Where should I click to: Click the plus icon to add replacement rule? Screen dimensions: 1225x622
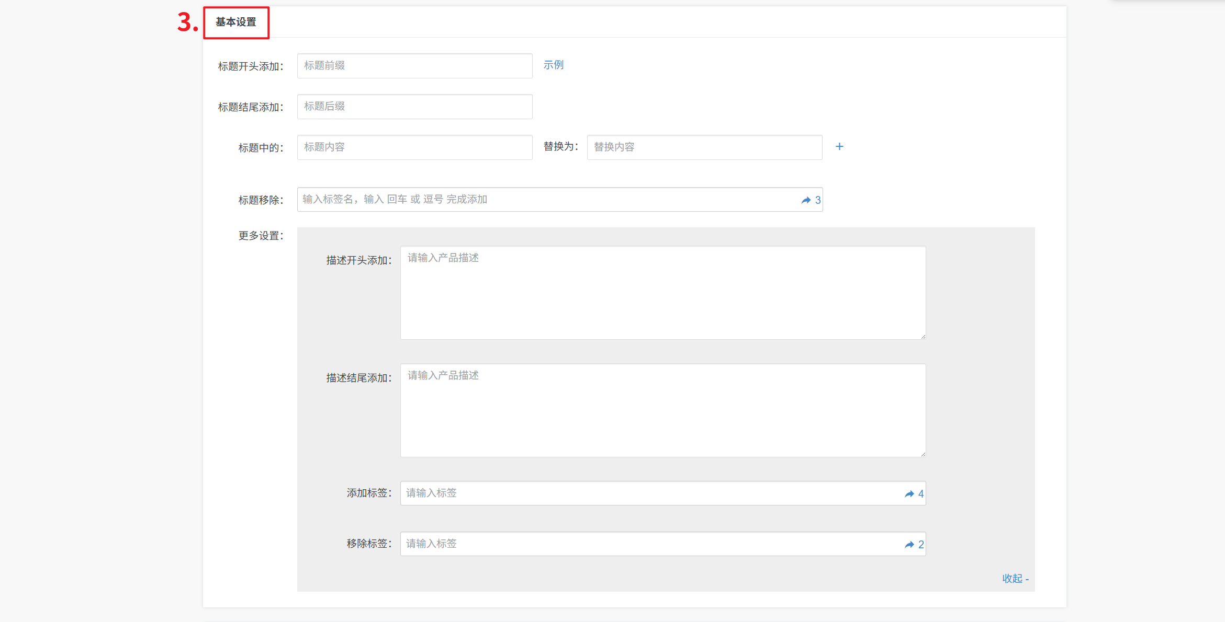[839, 147]
